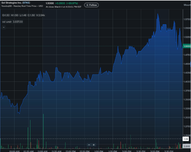This screenshot has width=191, height=152.
Task: Click the green 1.5000 current price tag
Action: 187,46
